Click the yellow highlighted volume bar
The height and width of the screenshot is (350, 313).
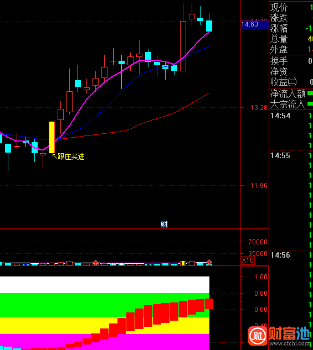coord(183,263)
